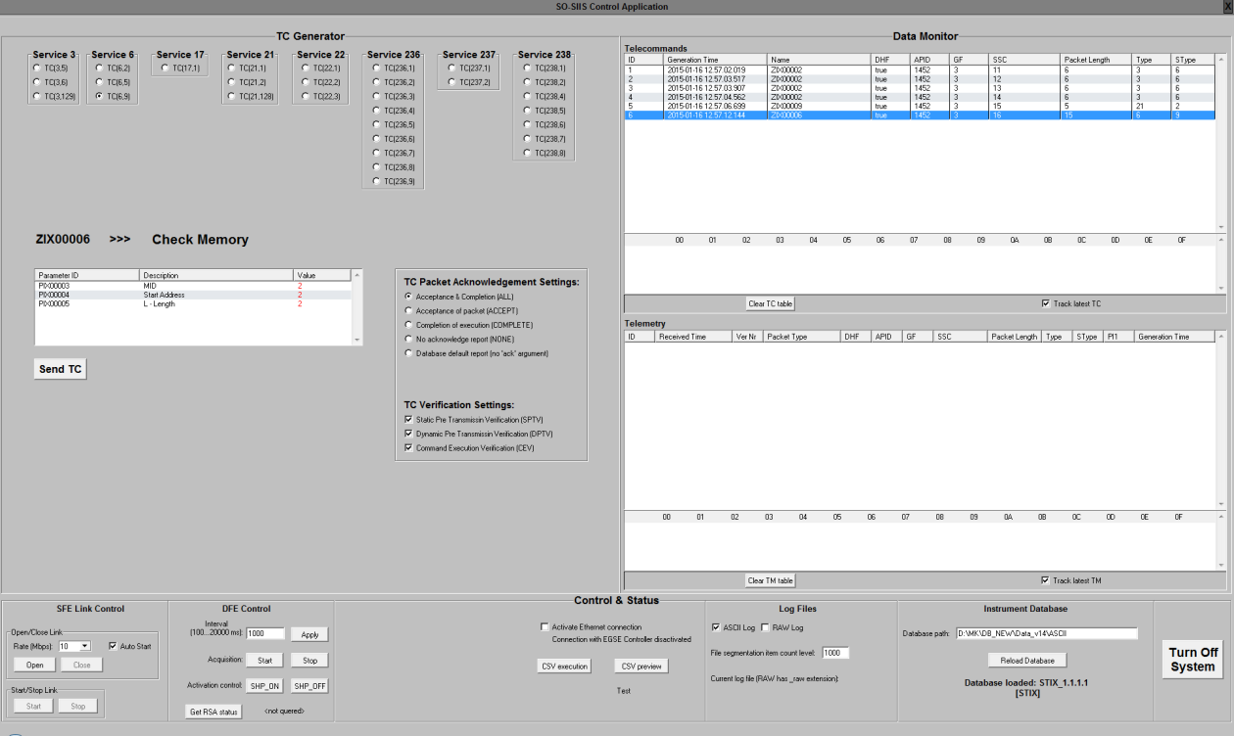Stop DFE acquisition
The height and width of the screenshot is (736, 1234).
309,660
